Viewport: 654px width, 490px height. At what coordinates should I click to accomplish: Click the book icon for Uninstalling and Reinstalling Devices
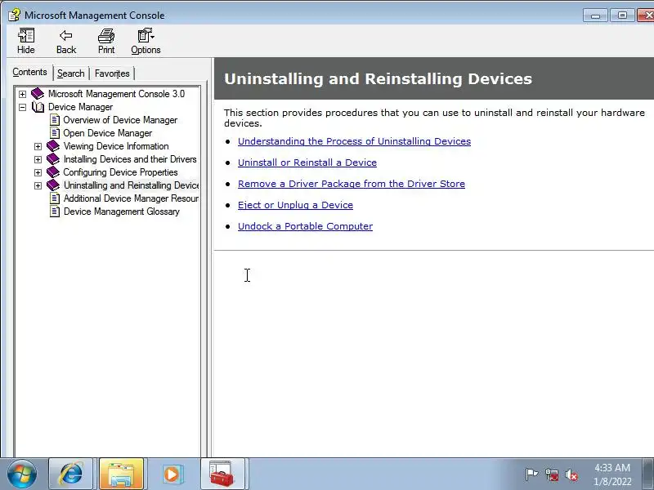coord(53,185)
